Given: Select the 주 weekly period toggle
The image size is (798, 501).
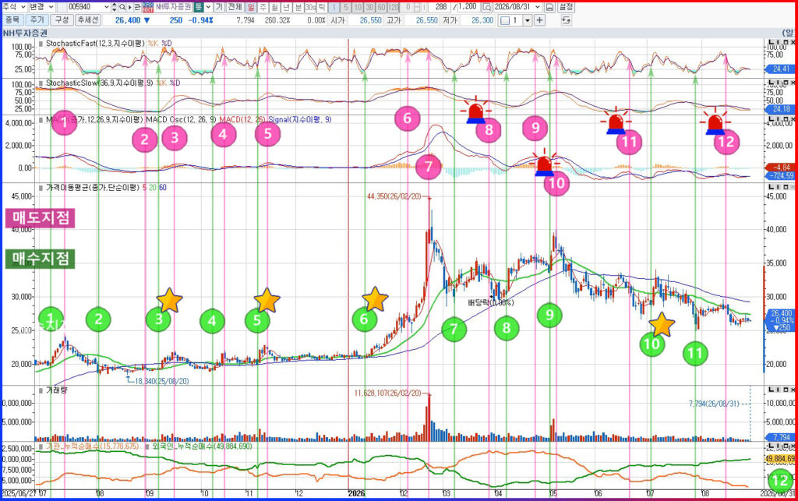Looking at the screenshot, I should [x=263, y=7].
